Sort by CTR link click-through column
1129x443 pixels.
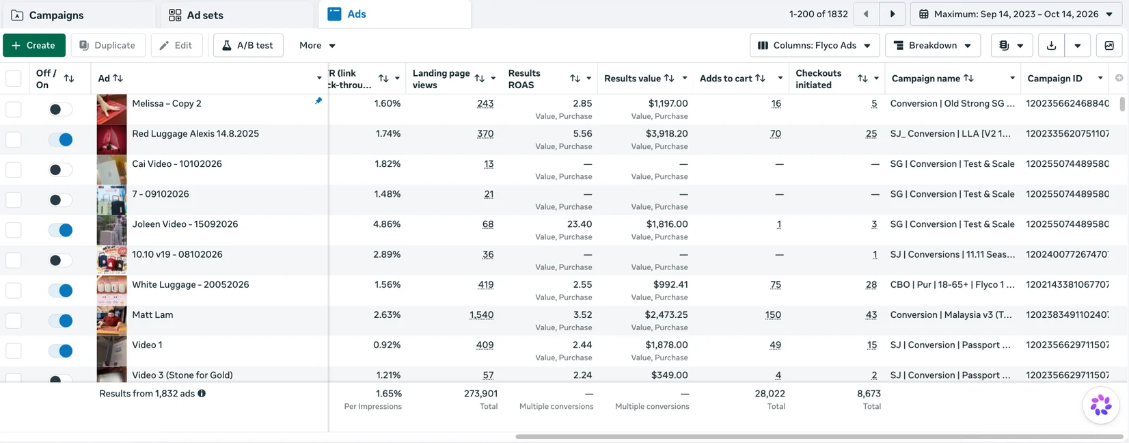[x=383, y=79]
